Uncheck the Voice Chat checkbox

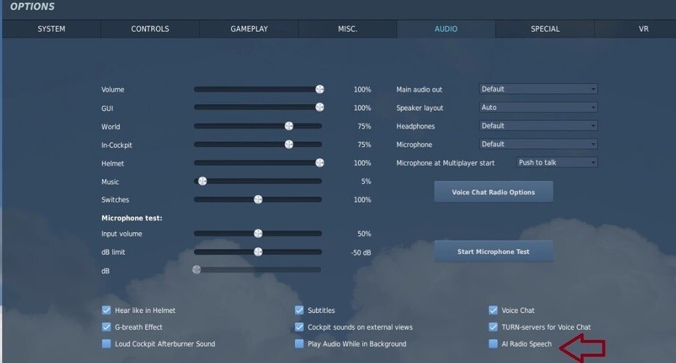point(494,310)
